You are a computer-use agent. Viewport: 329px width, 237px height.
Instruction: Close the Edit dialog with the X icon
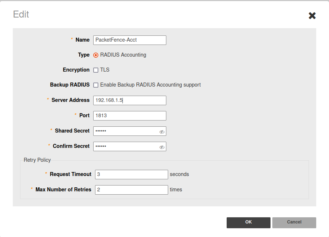click(x=312, y=15)
